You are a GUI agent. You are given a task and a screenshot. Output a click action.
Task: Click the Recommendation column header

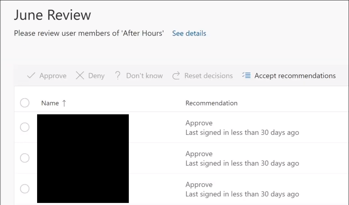pyautogui.click(x=211, y=103)
